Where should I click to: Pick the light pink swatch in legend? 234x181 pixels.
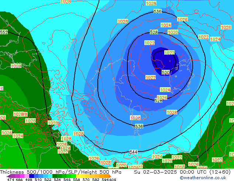pos(27,176)
